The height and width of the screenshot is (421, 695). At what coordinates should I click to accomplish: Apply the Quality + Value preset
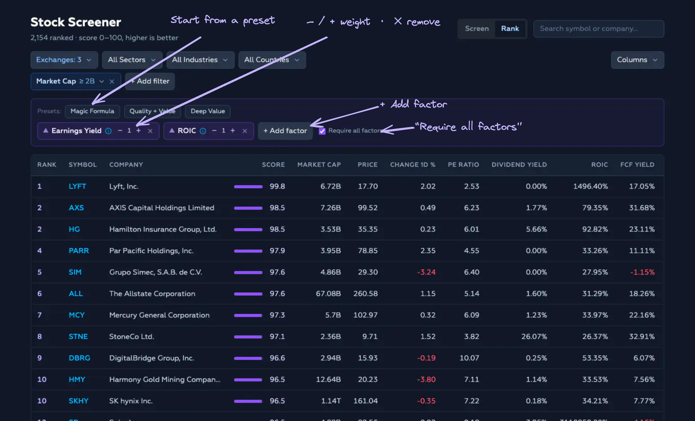(x=152, y=111)
